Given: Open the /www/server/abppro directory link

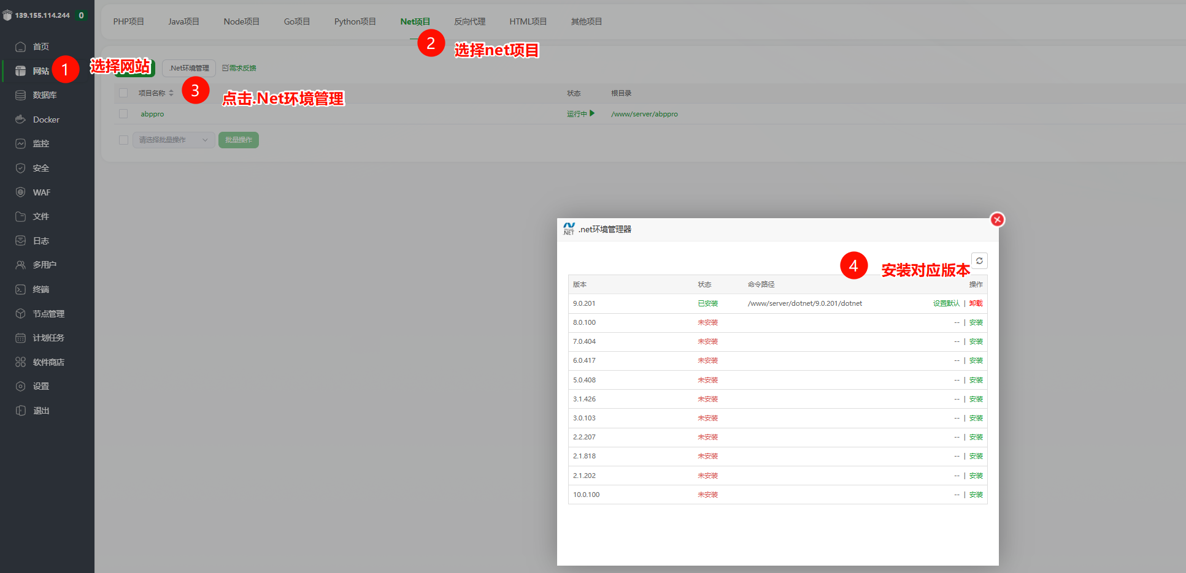Looking at the screenshot, I should pyautogui.click(x=644, y=114).
